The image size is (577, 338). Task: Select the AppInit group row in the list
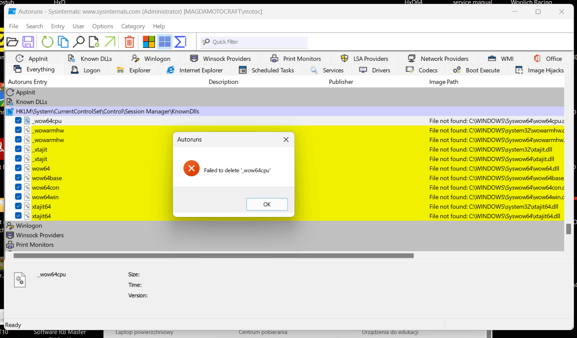pyautogui.click(x=284, y=92)
